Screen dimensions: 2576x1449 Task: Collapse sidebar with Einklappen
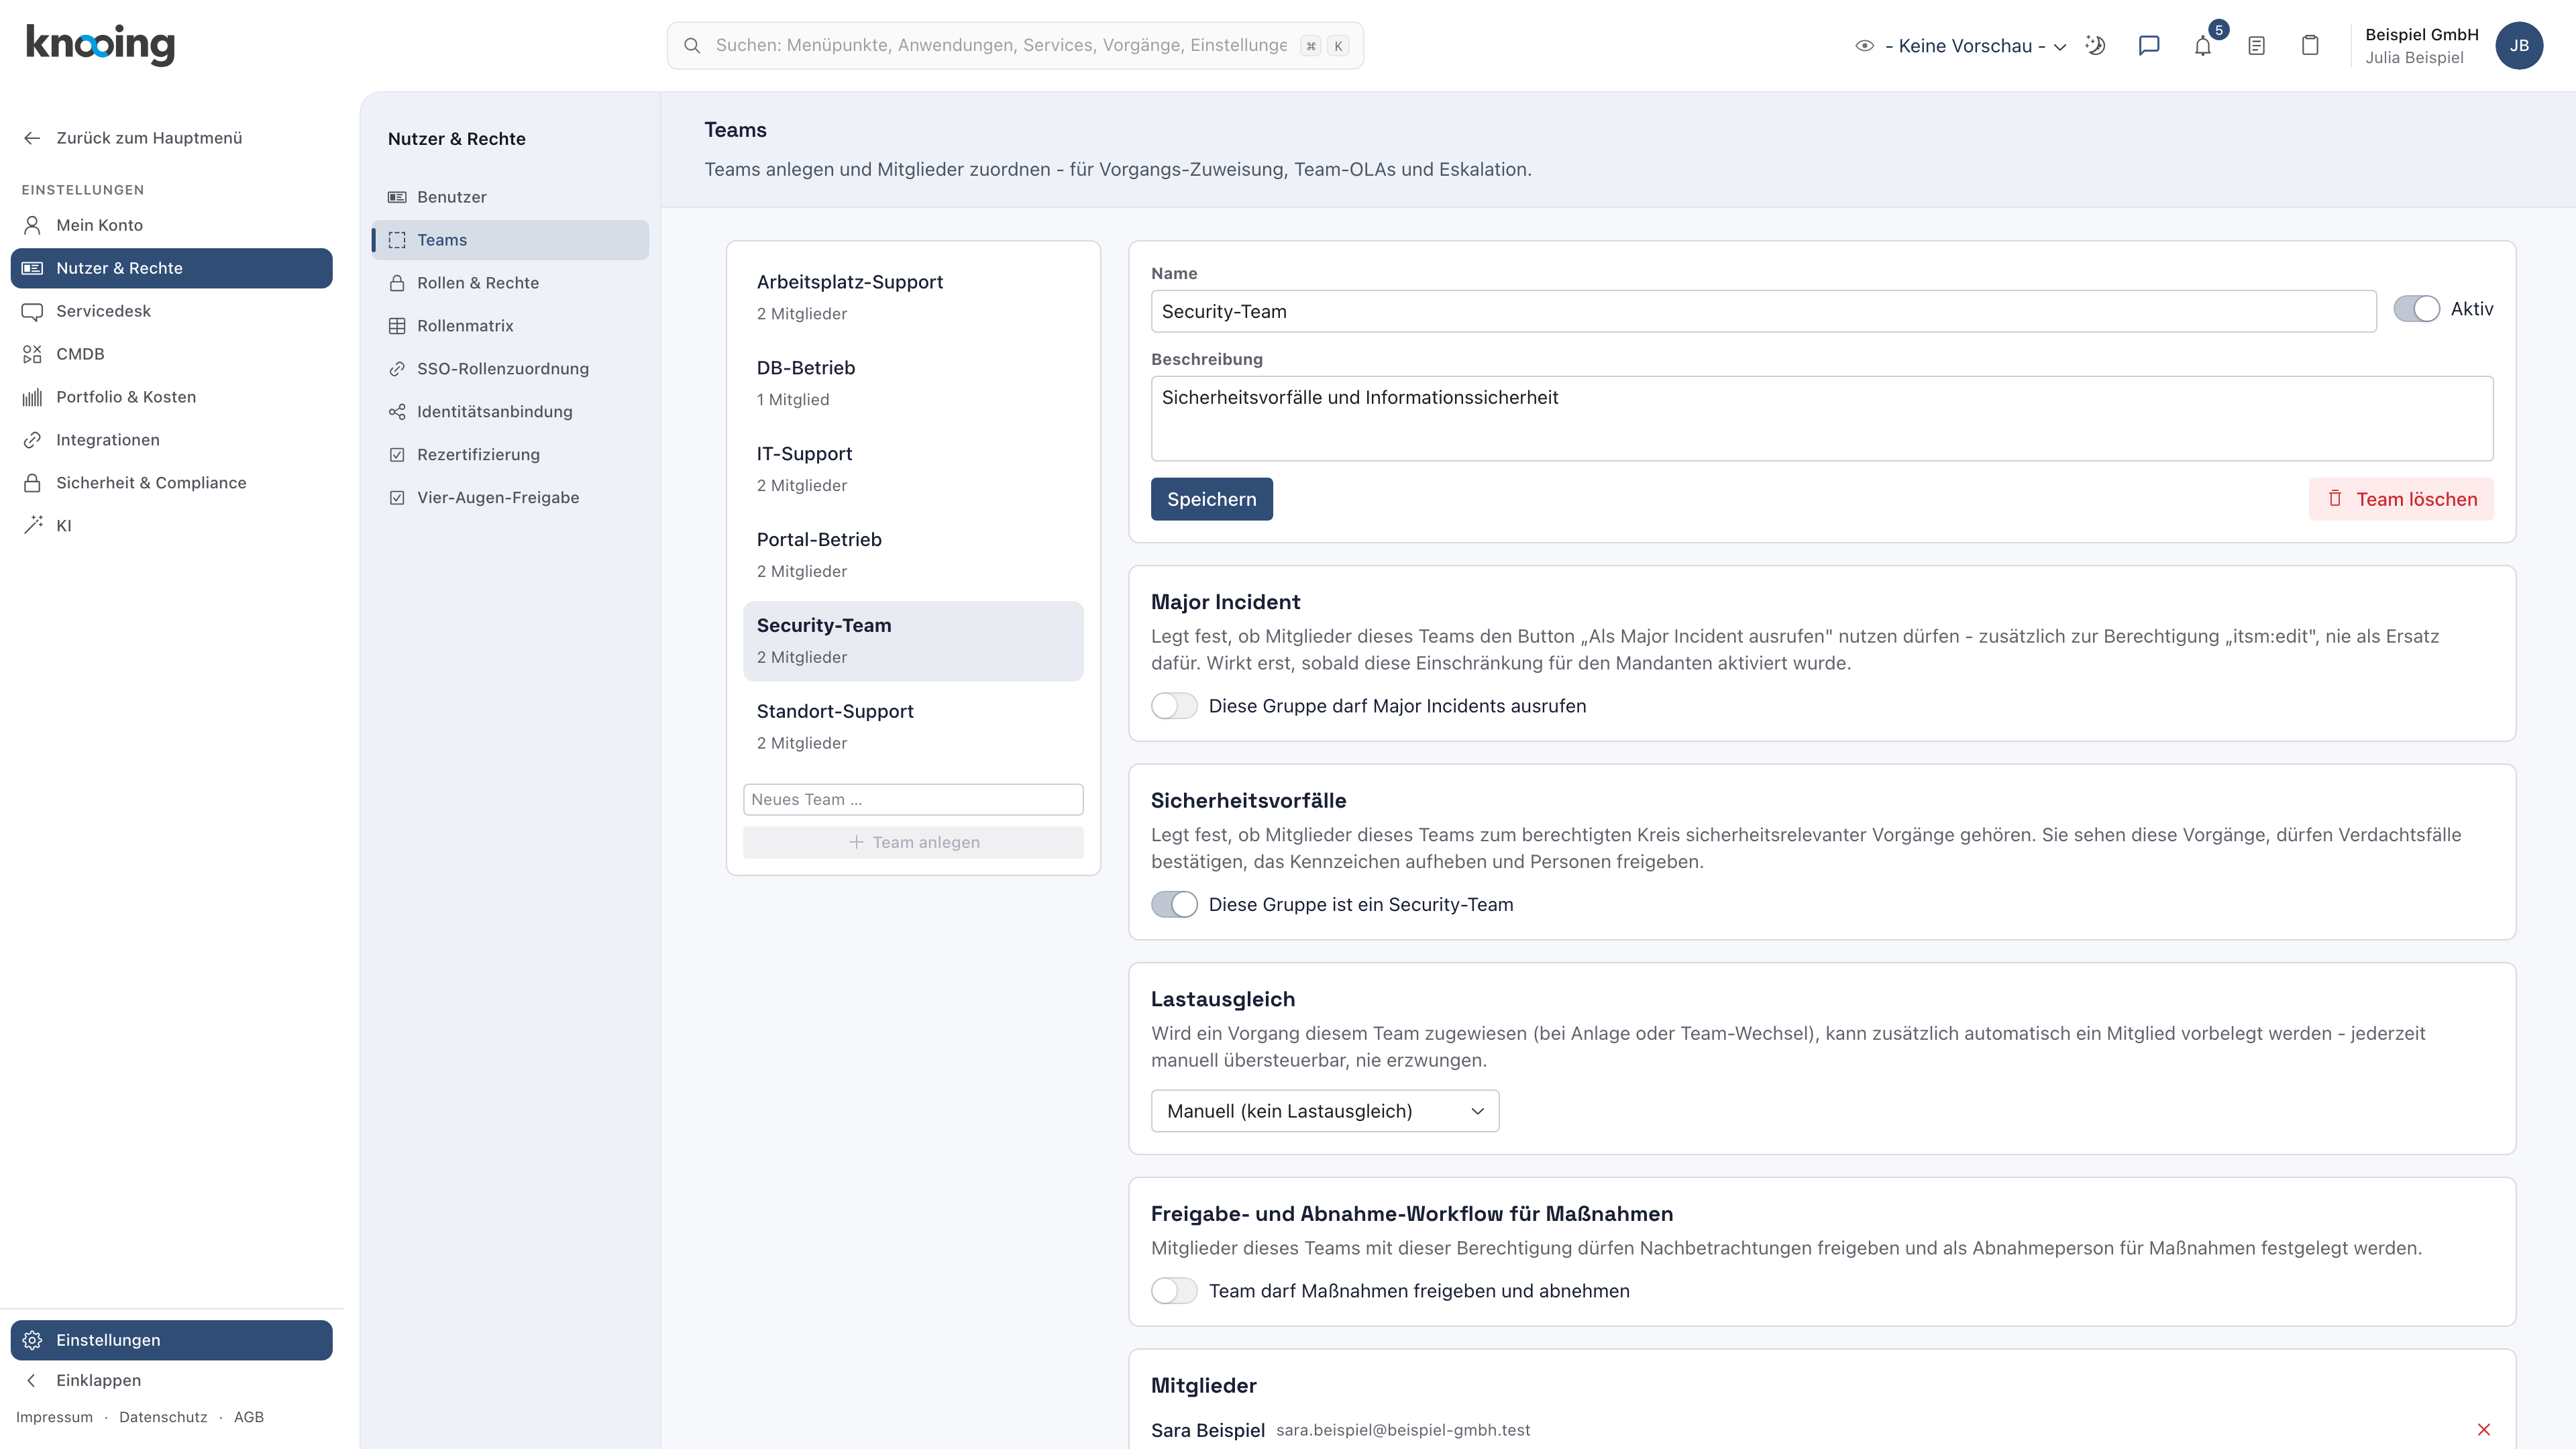(171, 1380)
